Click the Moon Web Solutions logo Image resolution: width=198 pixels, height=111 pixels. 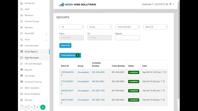coord(77,5)
